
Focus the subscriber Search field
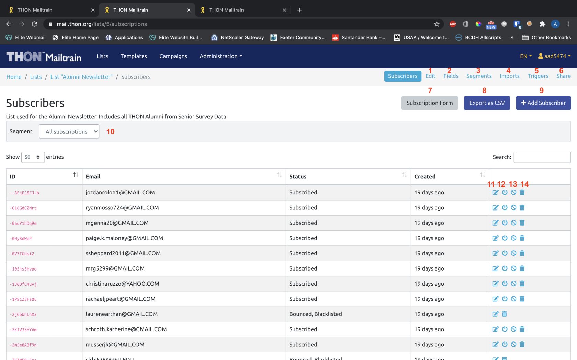(x=542, y=157)
